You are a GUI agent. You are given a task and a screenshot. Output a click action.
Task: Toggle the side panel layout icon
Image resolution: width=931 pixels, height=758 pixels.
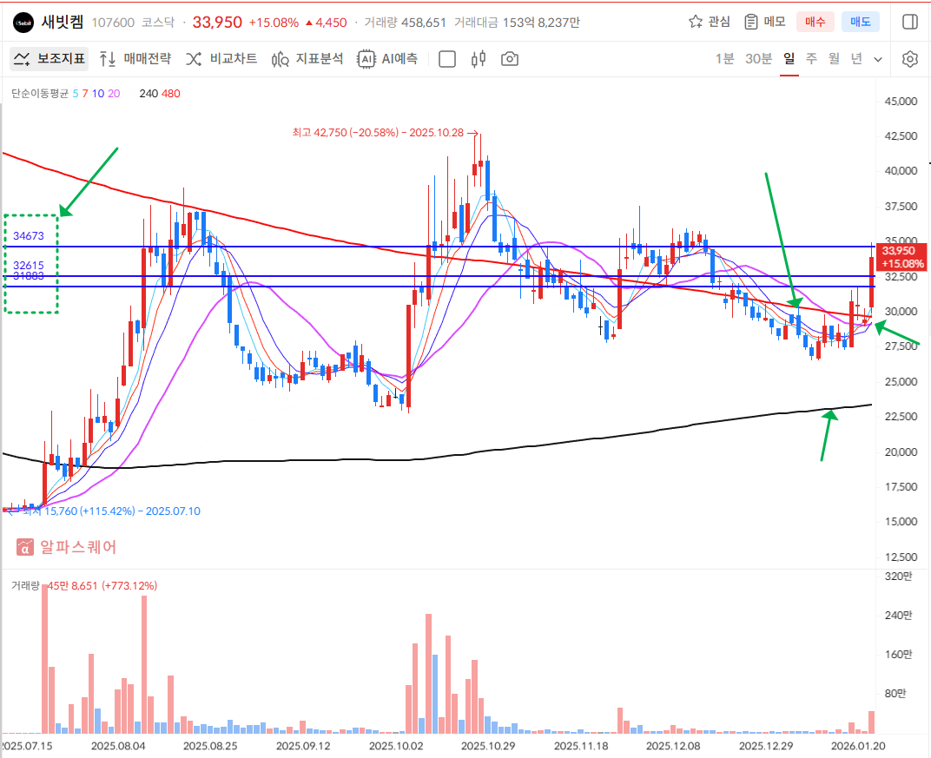[x=909, y=22]
